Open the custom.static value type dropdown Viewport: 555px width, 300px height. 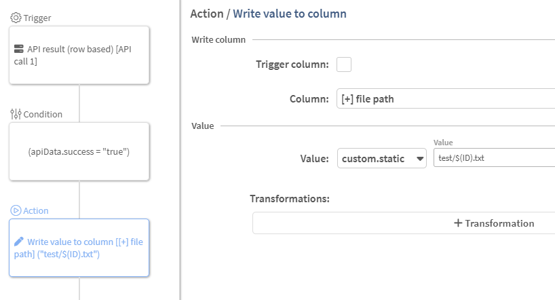(377, 158)
